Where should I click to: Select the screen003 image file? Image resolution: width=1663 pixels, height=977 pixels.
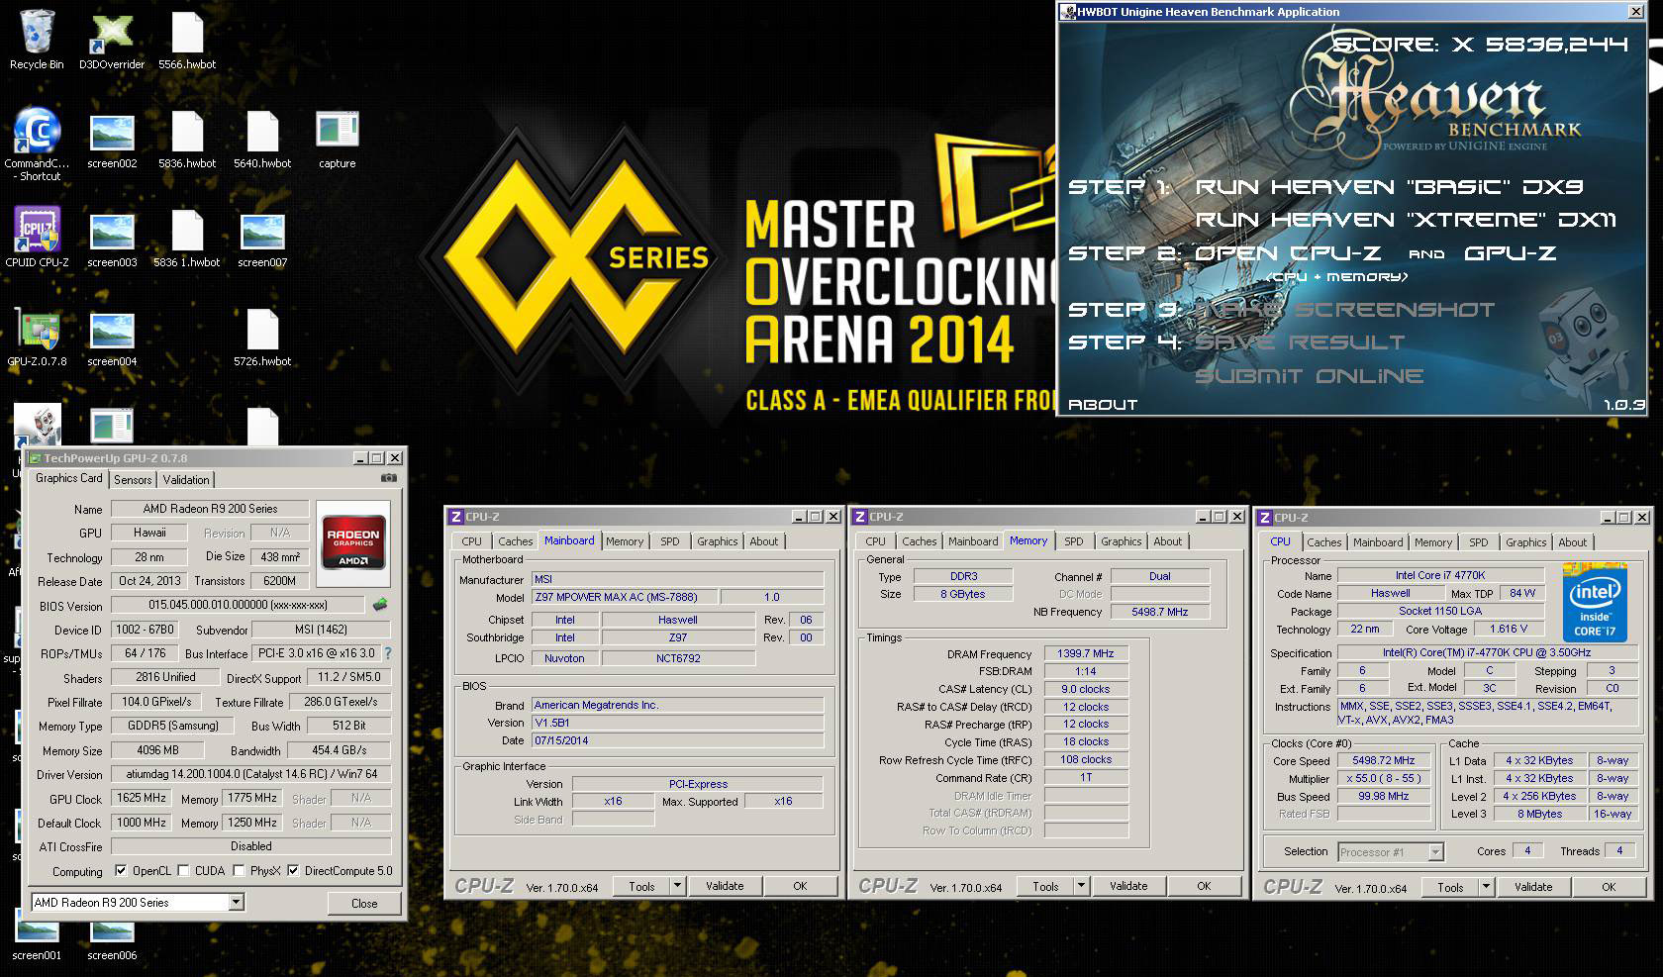click(112, 238)
